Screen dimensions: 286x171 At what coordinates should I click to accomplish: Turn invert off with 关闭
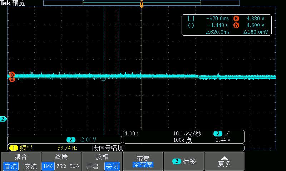(x=112, y=166)
